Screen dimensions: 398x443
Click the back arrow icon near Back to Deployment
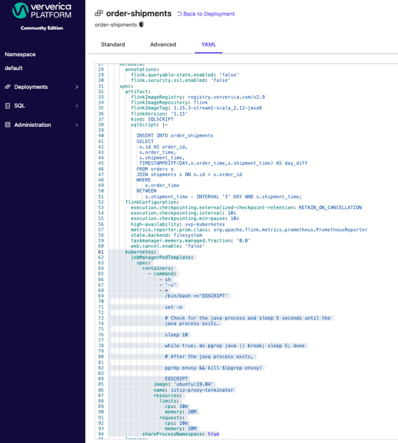[x=179, y=14]
